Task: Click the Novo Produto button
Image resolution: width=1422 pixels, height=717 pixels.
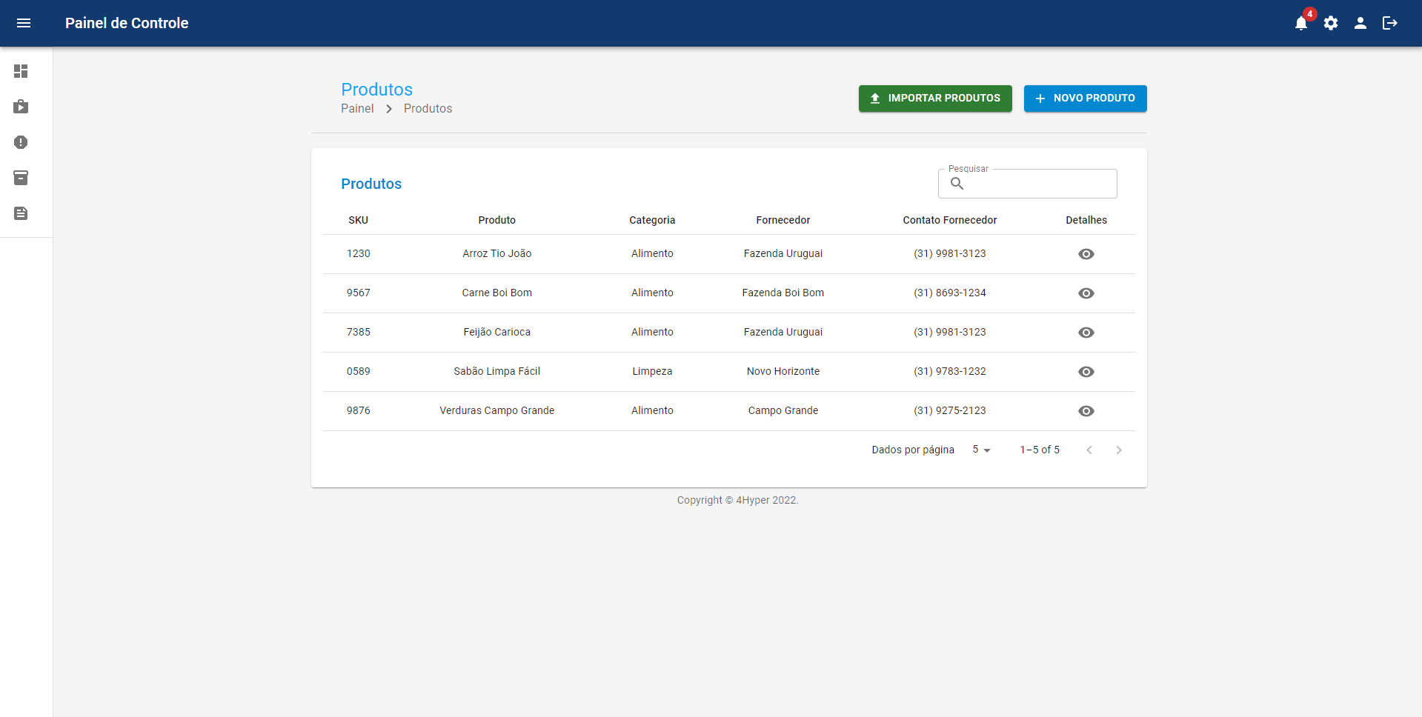Action: 1085,99
